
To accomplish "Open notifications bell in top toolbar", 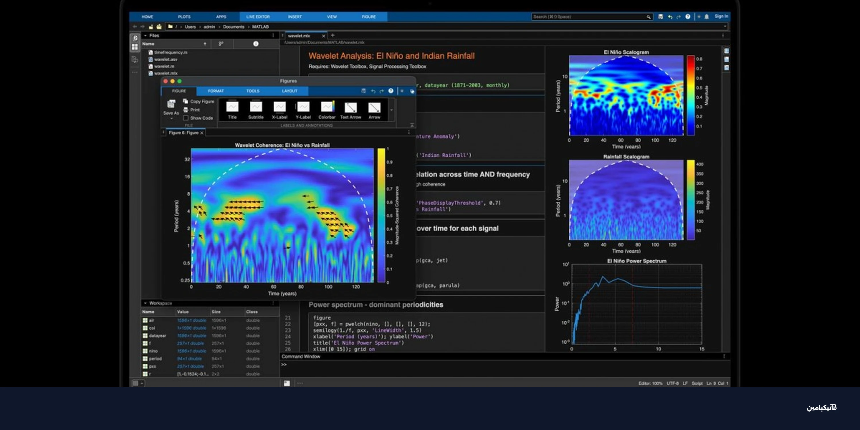I will tap(706, 17).
